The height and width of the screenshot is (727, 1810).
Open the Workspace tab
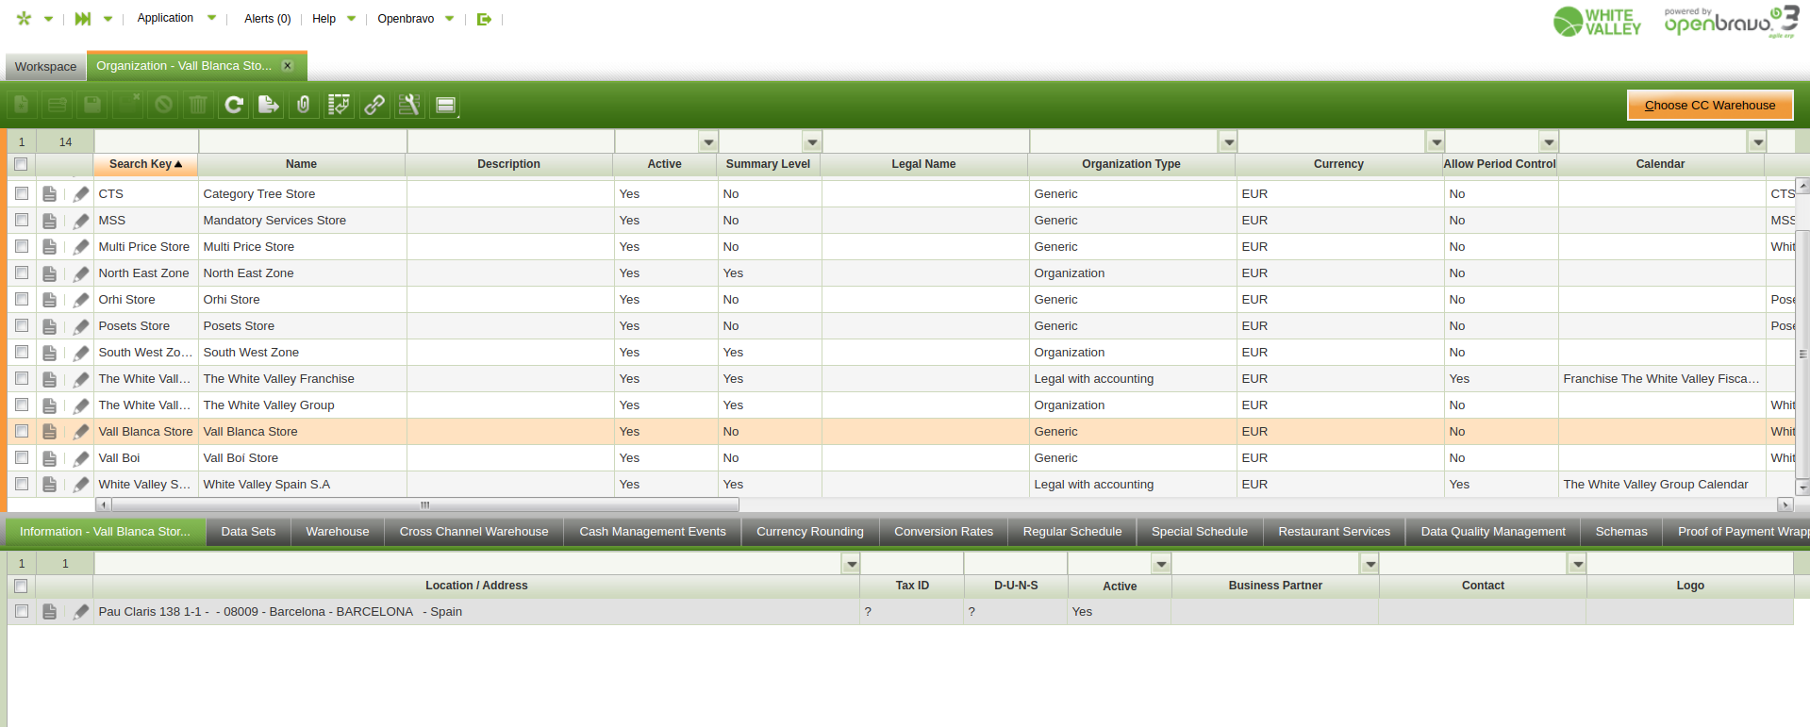pos(45,67)
